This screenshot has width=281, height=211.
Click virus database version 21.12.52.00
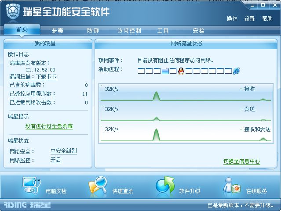(x=41, y=70)
